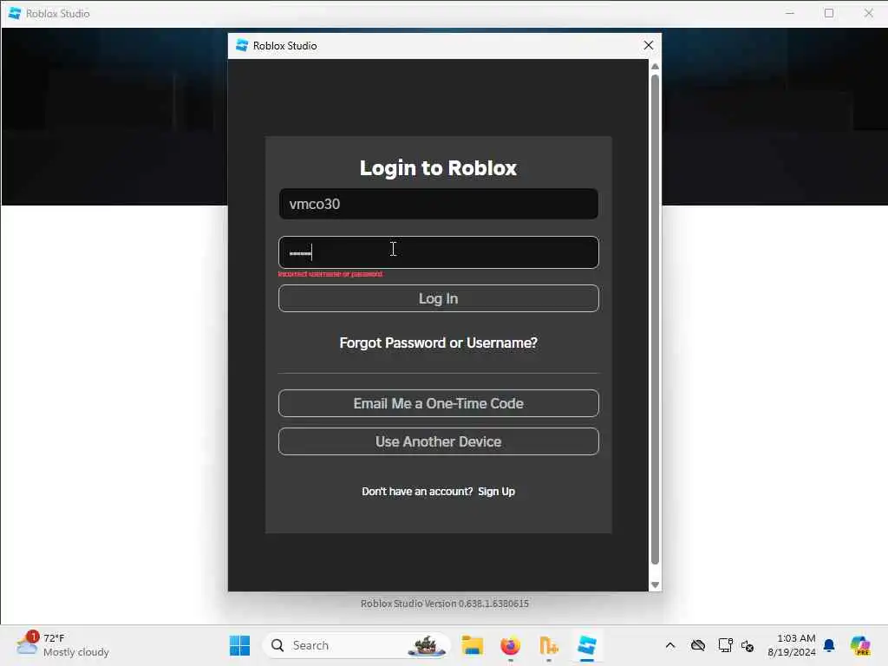Click the cloud sync tray icon

point(698,645)
